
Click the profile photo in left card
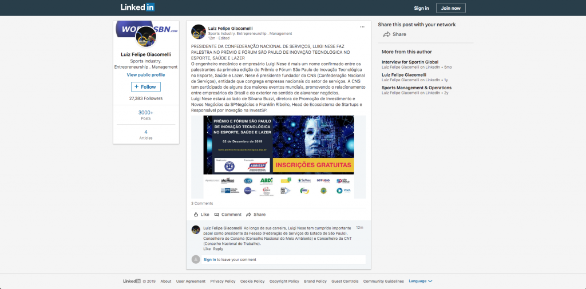[146, 37]
